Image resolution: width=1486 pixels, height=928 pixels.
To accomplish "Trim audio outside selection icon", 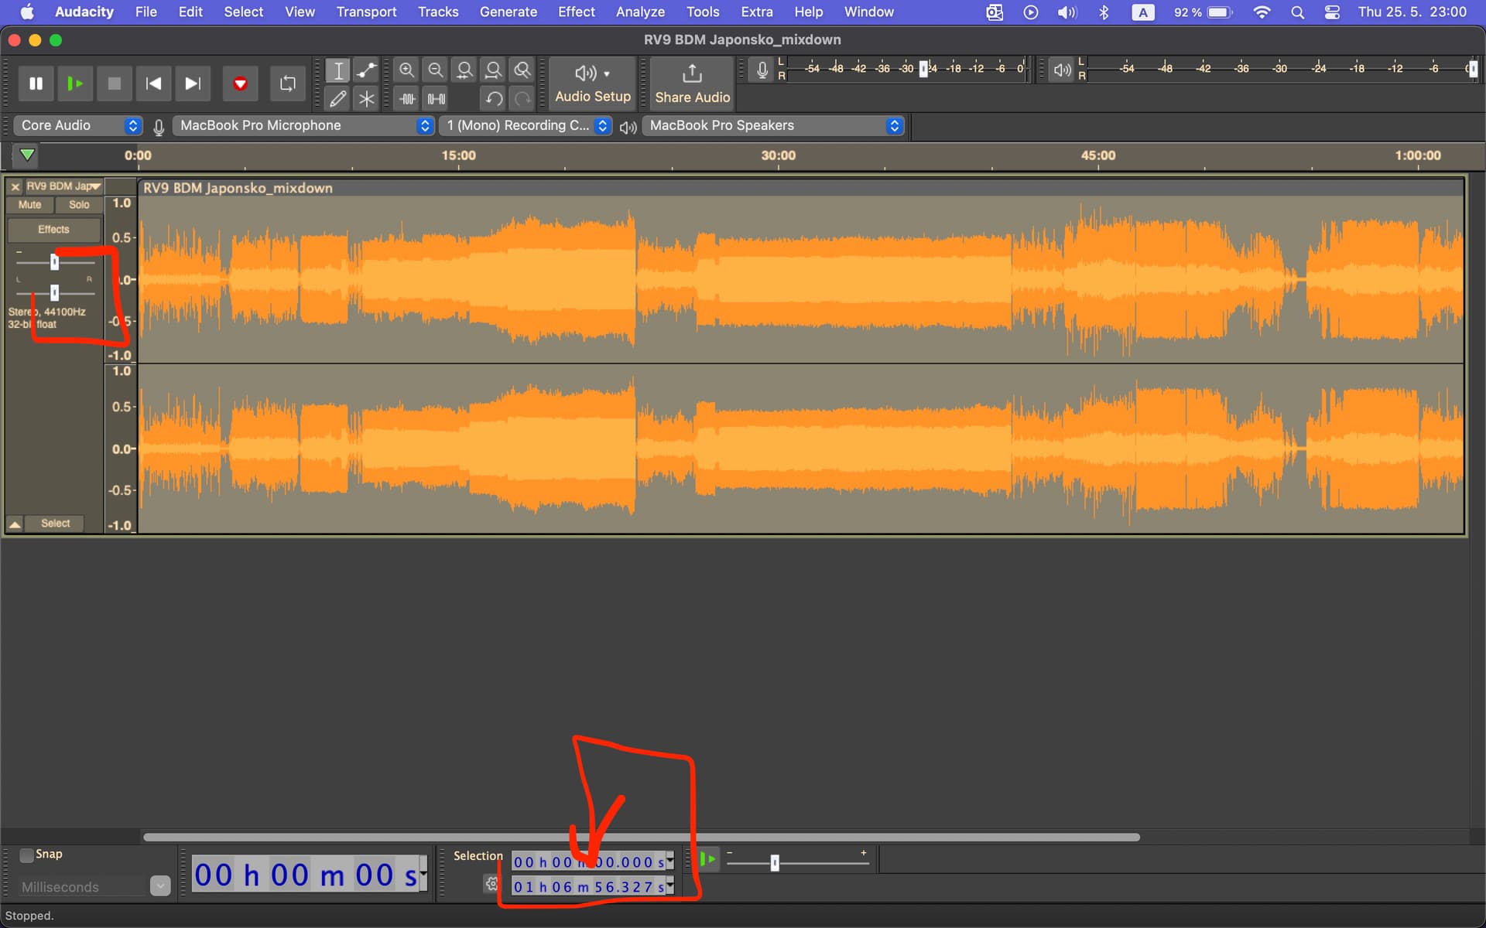I will 406,99.
